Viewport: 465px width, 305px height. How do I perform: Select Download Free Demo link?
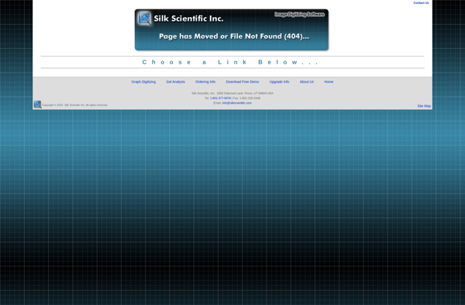243,82
